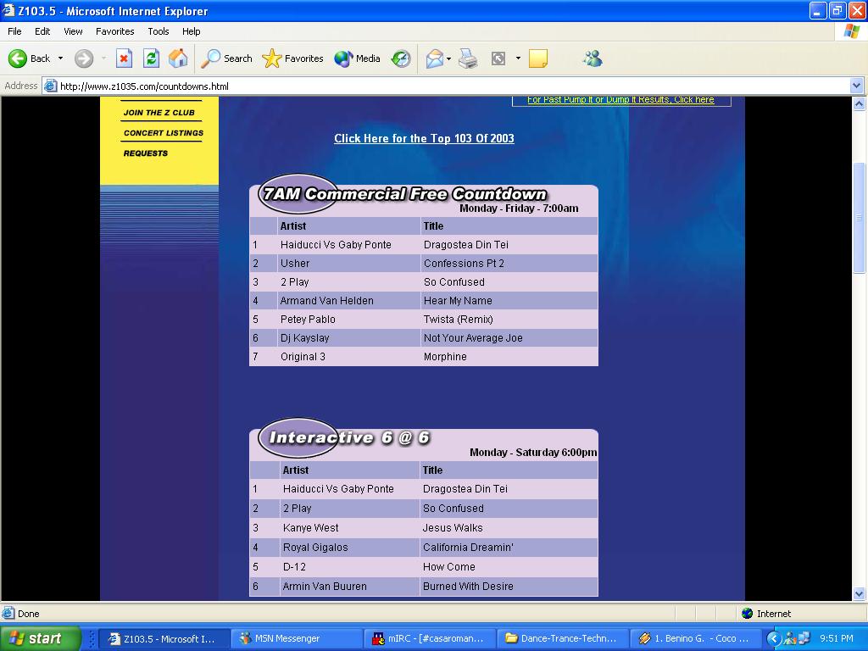Click the page icon in address bar
The image size is (868, 651).
[50, 86]
